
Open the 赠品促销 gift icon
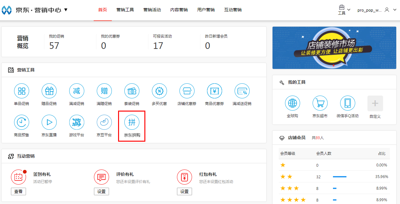point(49,91)
